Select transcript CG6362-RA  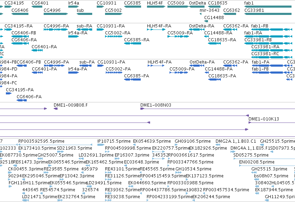[x=229, y=30]
